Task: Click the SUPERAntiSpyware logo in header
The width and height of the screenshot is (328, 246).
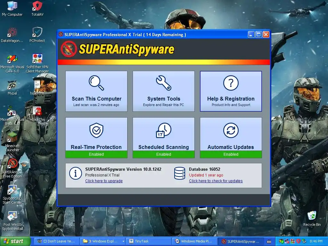Action: pos(118,49)
